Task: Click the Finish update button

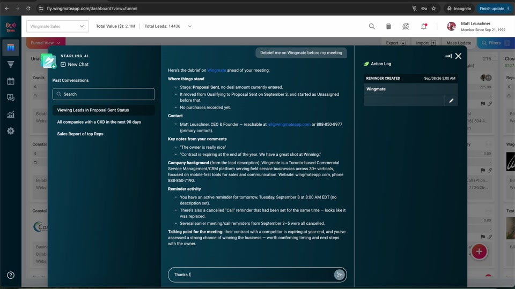Action: (494, 9)
